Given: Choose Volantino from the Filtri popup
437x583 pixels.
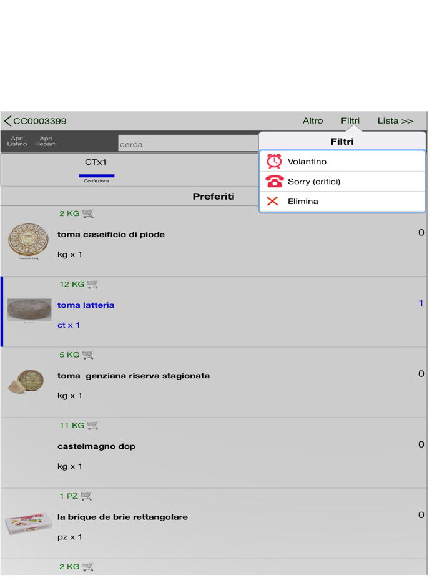Looking at the screenshot, I should coord(307,161).
